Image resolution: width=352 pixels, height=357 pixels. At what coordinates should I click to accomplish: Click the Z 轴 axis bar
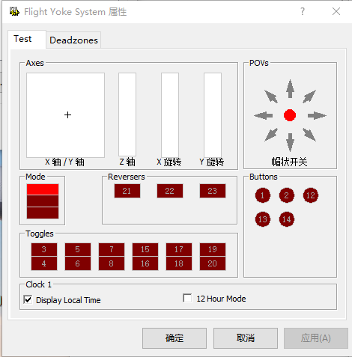pos(127,115)
